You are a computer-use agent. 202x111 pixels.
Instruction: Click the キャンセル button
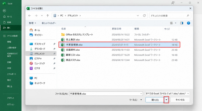pos(180,100)
